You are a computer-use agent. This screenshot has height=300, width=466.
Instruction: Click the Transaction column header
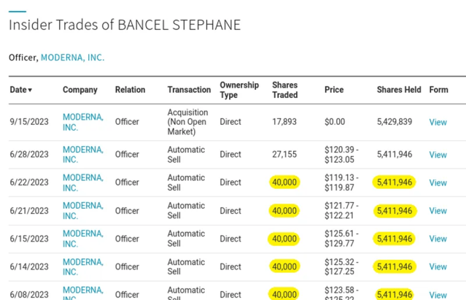tap(189, 90)
